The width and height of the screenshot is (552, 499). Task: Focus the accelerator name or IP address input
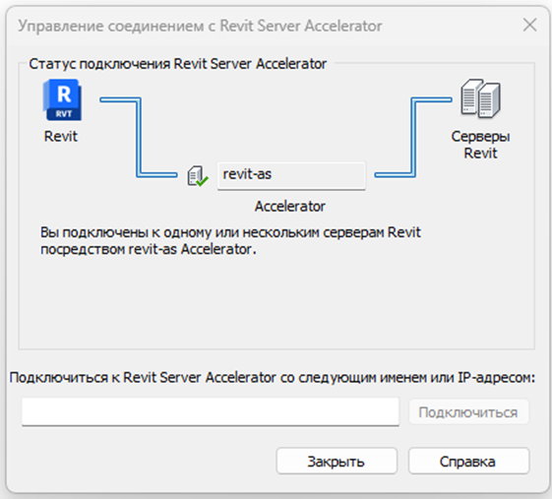211,411
